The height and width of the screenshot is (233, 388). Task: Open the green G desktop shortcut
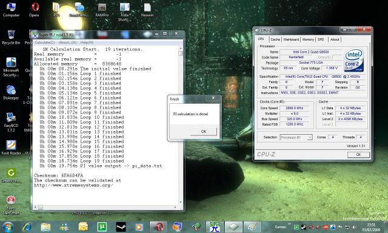tap(11, 175)
